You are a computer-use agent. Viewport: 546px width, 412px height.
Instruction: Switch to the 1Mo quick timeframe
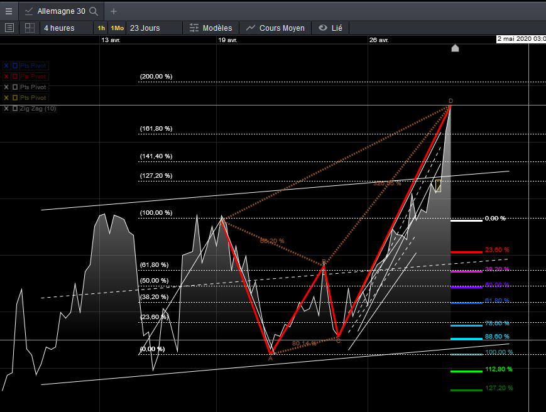click(x=117, y=28)
